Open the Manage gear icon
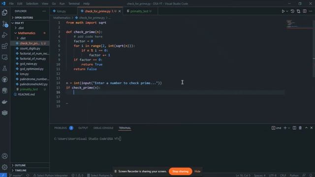Screen dimensions: 315x177 click(x=4, y=167)
